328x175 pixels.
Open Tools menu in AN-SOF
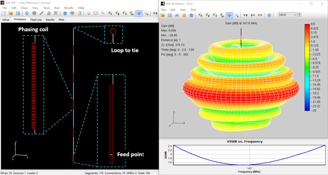(46, 8)
